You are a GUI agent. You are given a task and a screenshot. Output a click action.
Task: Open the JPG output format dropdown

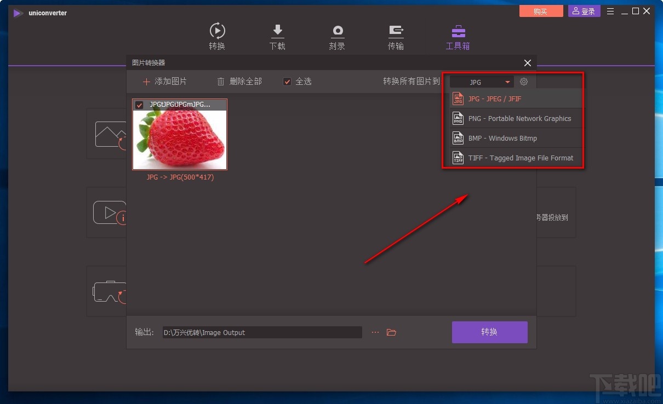[482, 82]
